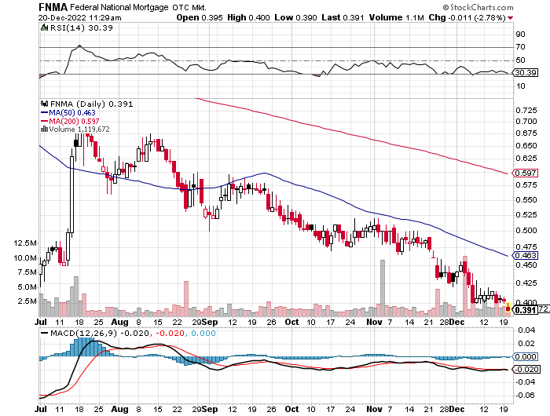Click the Low 0.390 value
This screenshot has width=550, height=416.
coord(295,17)
